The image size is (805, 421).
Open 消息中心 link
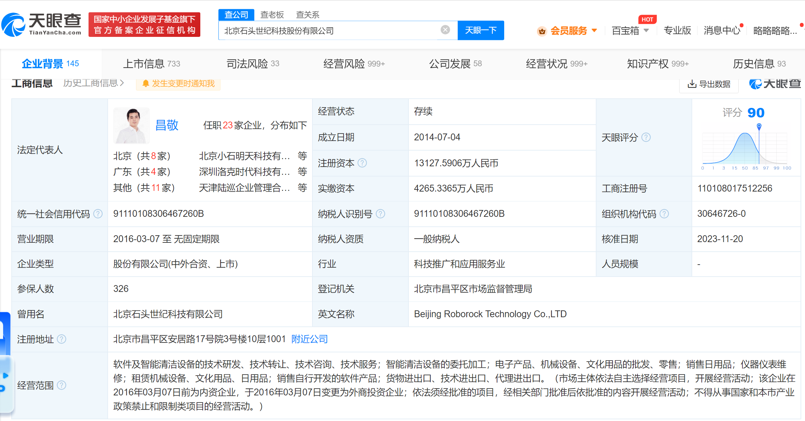point(722,30)
